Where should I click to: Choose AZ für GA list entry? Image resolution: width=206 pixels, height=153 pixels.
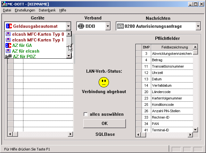pyautogui.click(x=36, y=45)
